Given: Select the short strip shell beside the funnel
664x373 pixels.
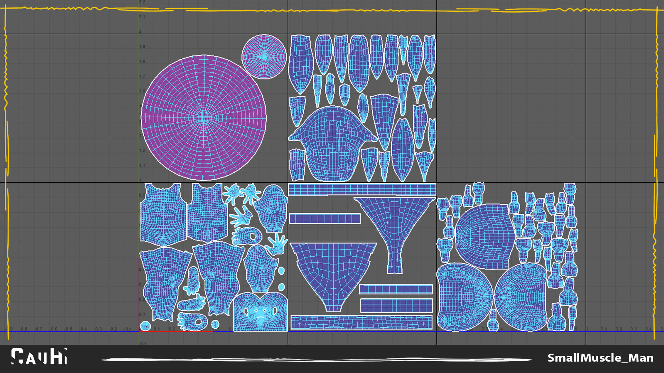Looking at the screenshot, I should (x=325, y=218).
